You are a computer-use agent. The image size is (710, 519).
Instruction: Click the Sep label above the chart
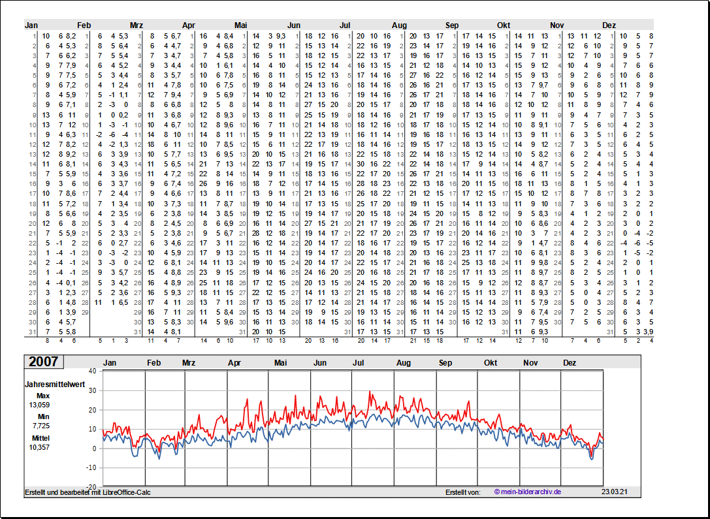(x=445, y=362)
